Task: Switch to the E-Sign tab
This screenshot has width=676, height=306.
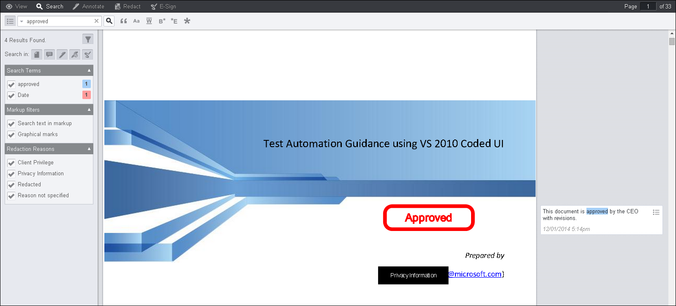Action: [x=164, y=6]
